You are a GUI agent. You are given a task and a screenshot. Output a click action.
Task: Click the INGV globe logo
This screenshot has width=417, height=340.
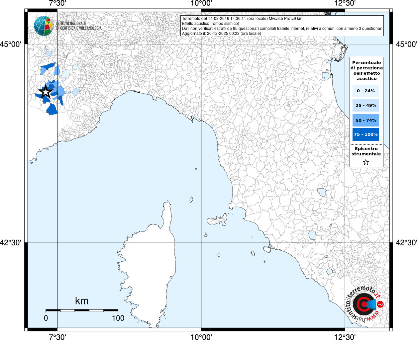44,26
